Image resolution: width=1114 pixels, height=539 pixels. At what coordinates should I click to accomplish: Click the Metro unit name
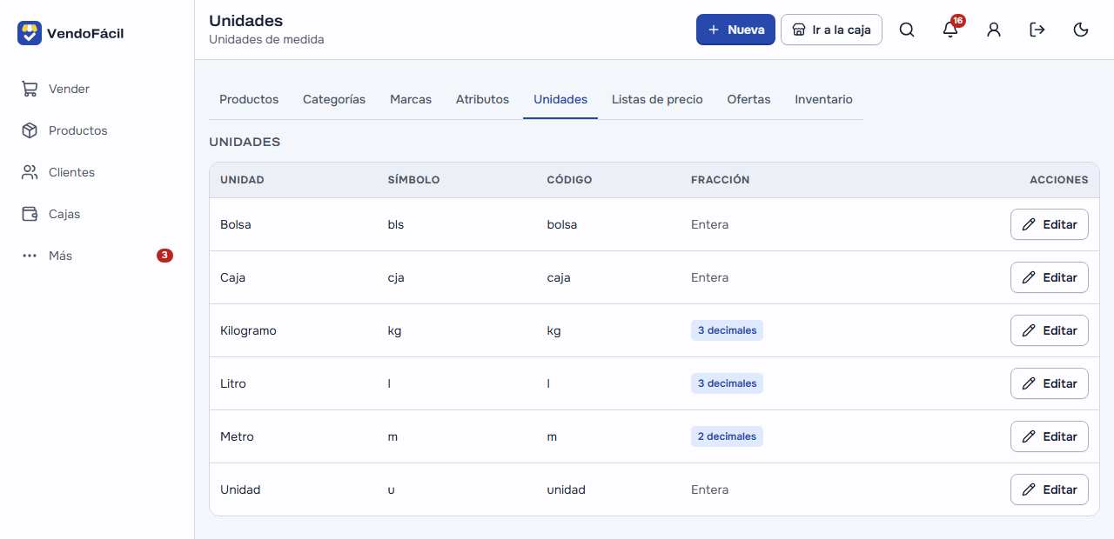click(237, 436)
